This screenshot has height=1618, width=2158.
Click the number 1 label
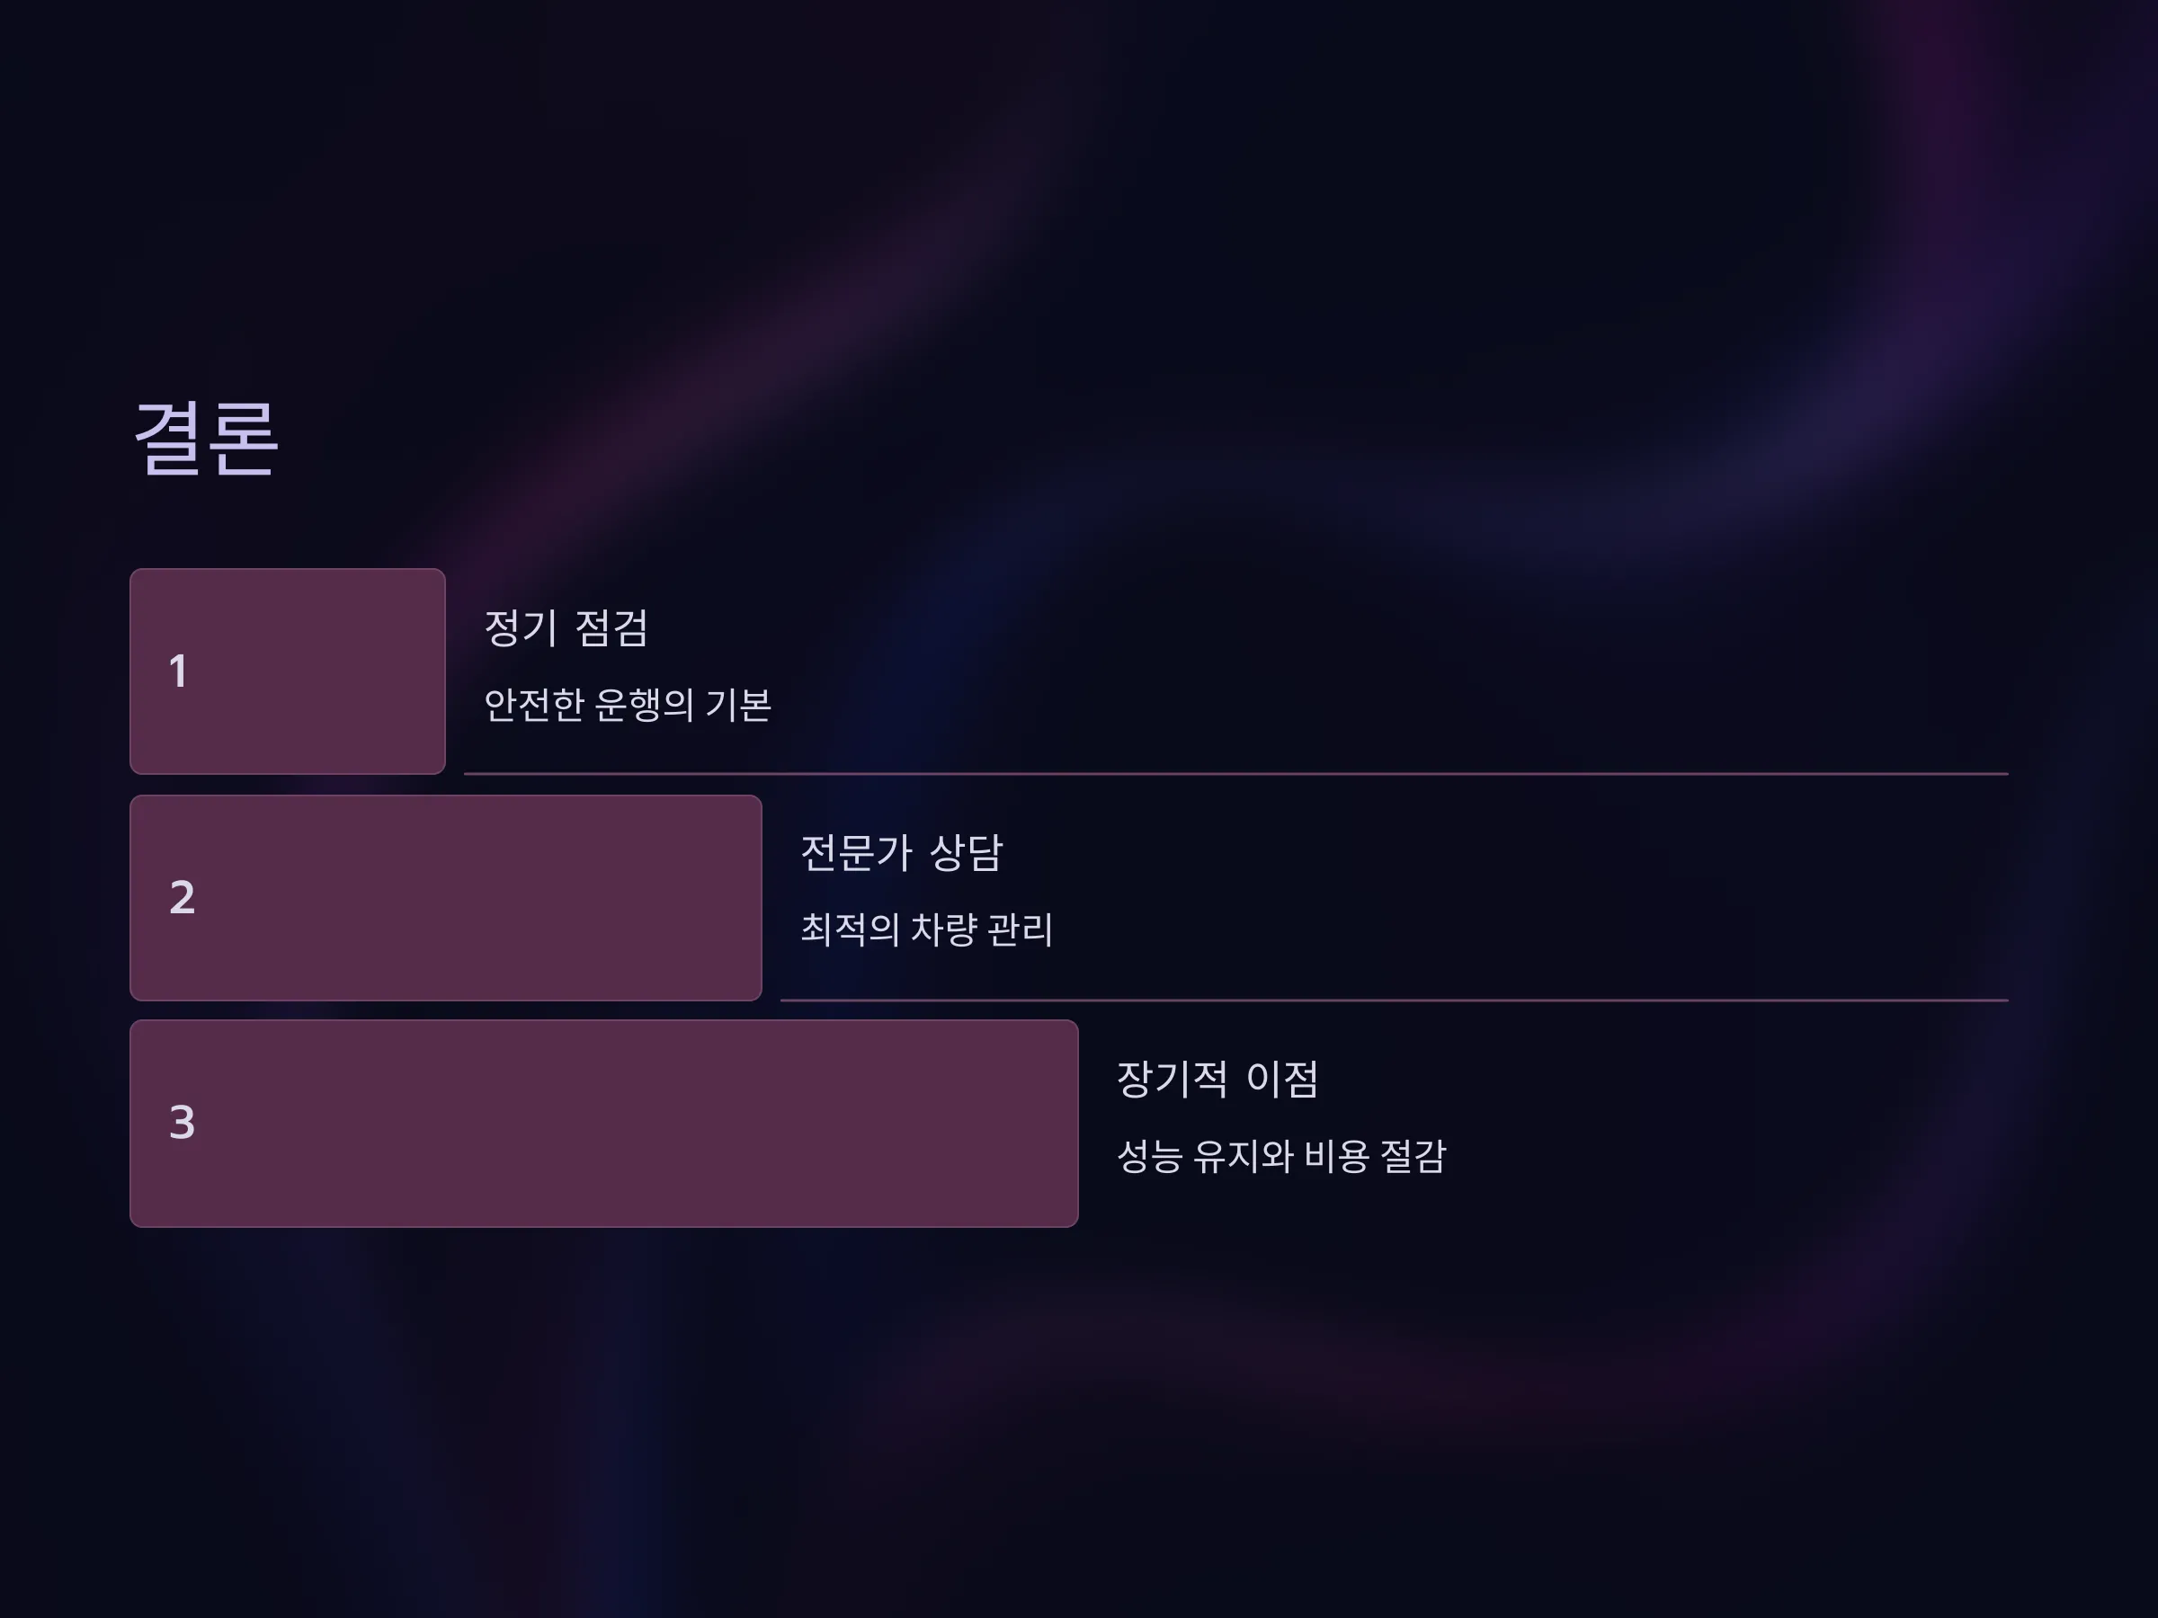[177, 671]
